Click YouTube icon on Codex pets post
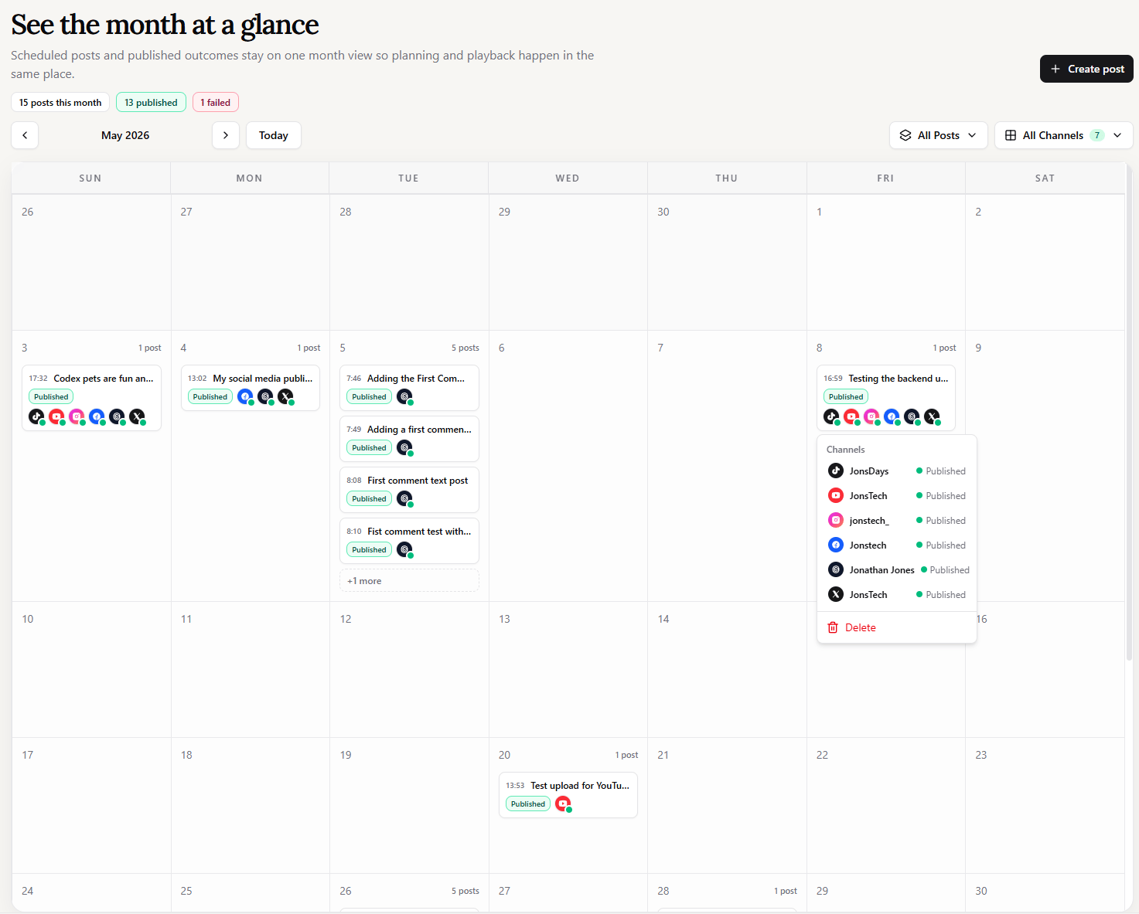 [56, 416]
